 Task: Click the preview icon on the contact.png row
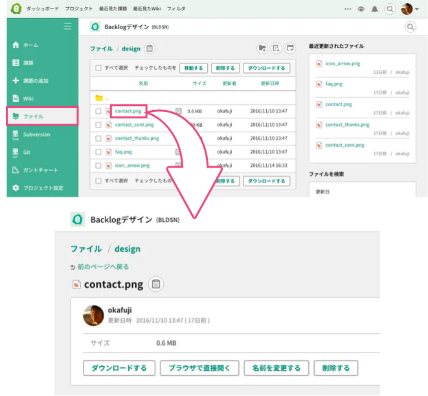(178, 111)
